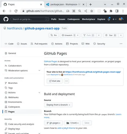
Task: Open the plus create-new menu
Action: click(x=114, y=19)
